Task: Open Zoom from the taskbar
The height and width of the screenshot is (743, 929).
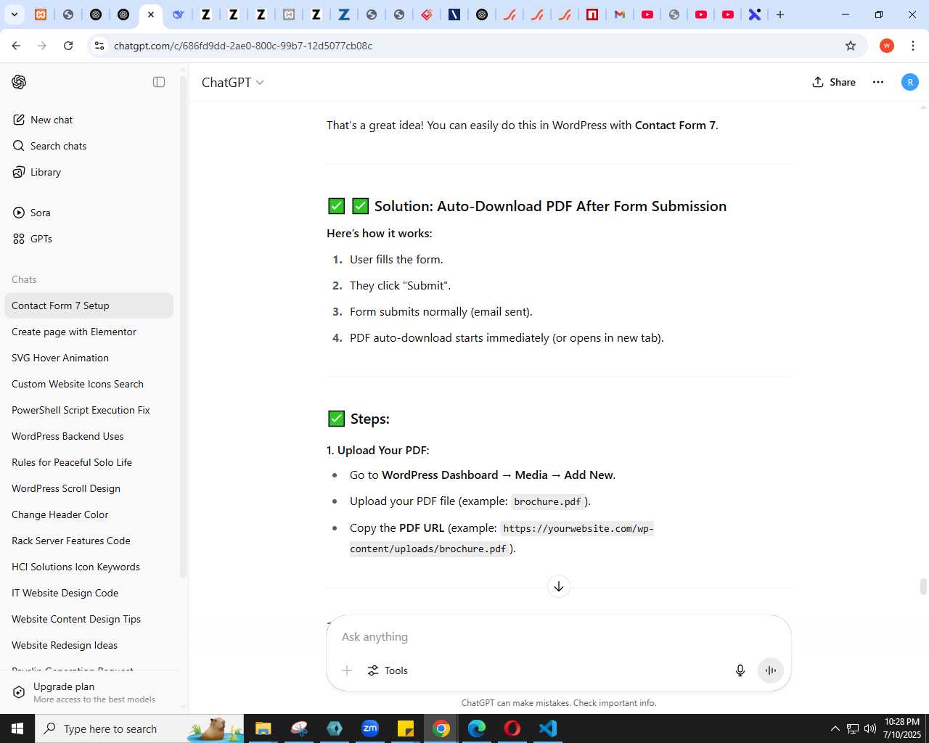Action: 370,728
